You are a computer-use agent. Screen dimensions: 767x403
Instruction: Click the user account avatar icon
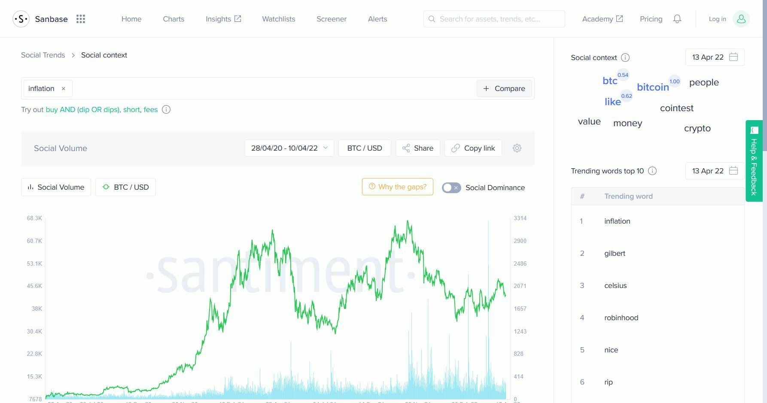741,19
